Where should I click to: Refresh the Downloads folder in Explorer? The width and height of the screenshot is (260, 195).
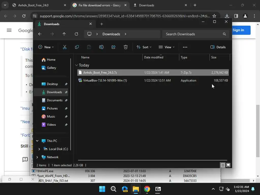point(76,34)
